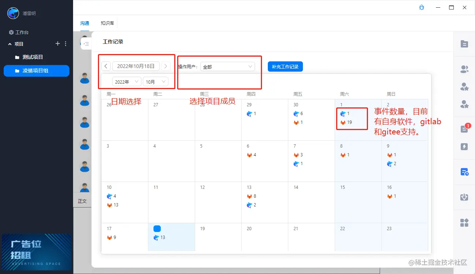
Task: Click shark icon with 6 on day 30
Action: pyautogui.click(x=296, y=114)
